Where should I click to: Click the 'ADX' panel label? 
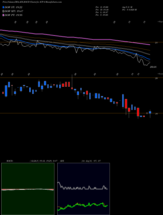tap(62, 161)
